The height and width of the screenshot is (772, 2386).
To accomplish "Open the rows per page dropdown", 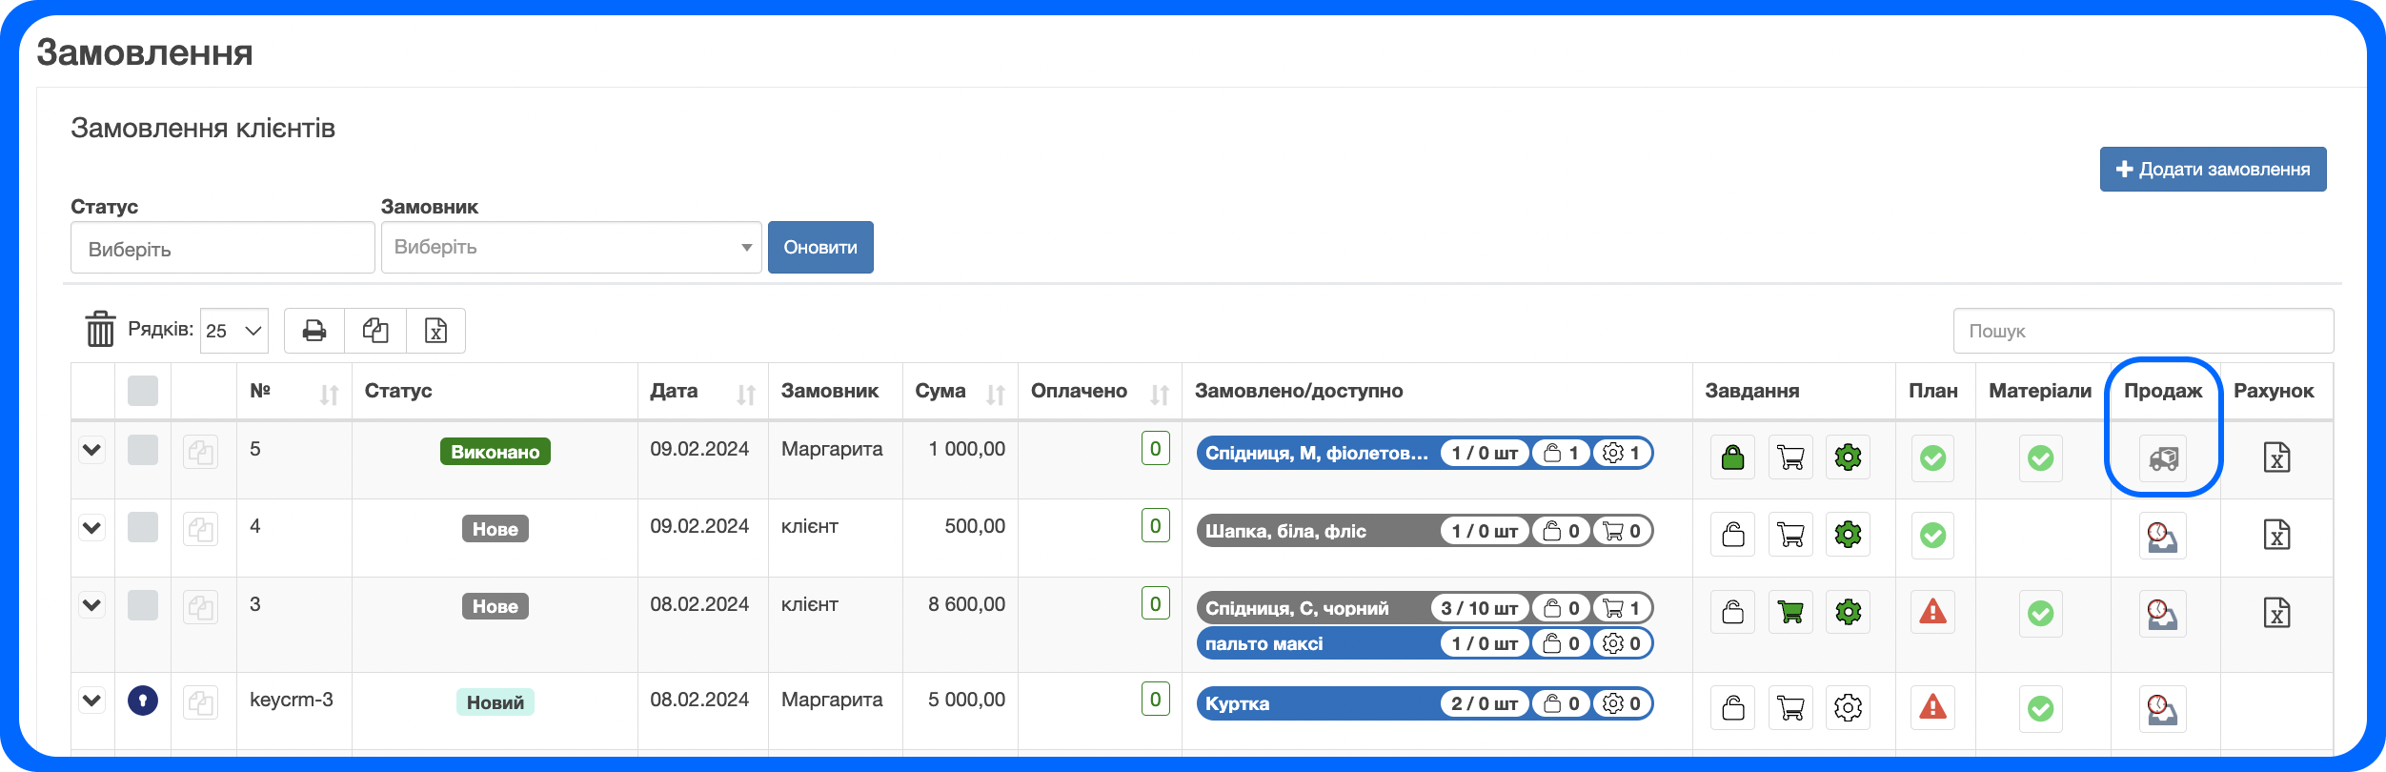I will click(233, 331).
